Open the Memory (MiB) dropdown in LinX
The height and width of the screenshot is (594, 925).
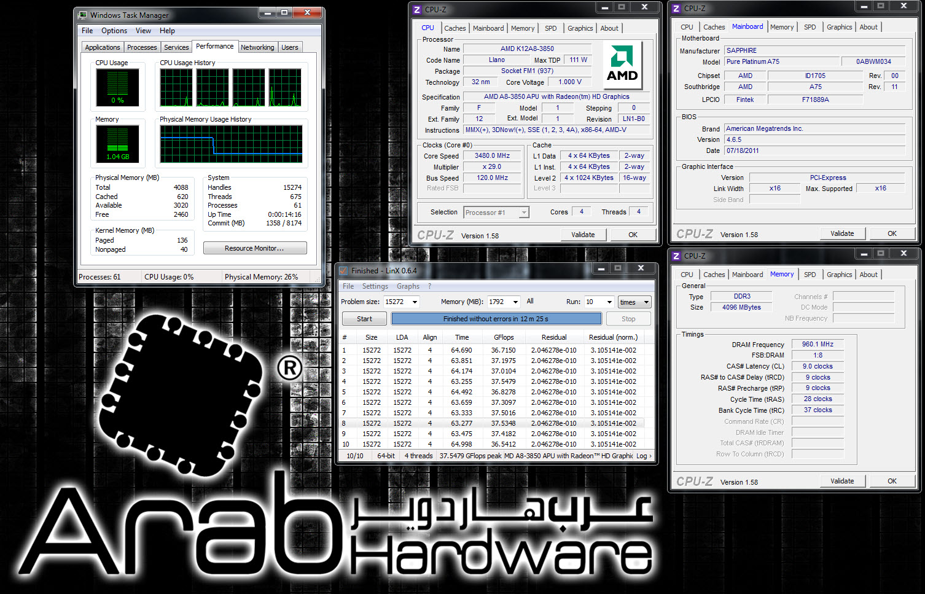tap(515, 302)
